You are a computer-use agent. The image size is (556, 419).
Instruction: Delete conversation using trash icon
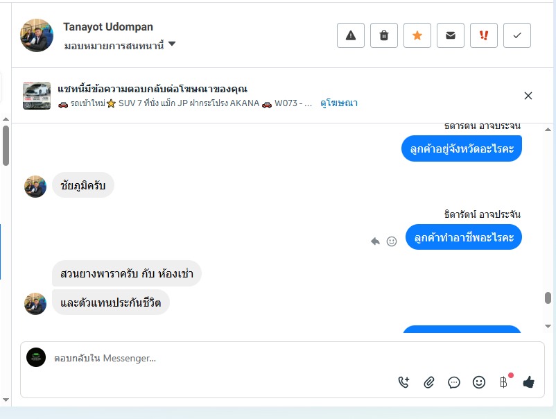click(x=383, y=35)
